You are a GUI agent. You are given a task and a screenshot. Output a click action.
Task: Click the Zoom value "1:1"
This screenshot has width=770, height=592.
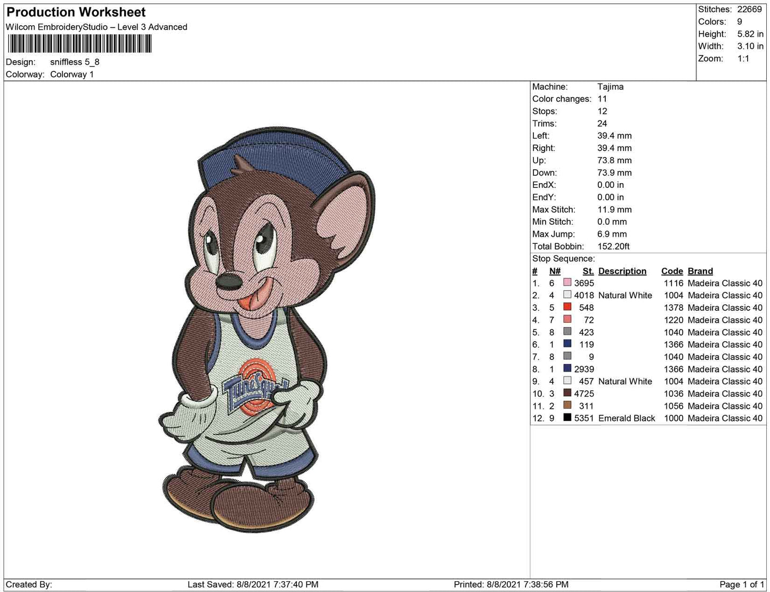743,59
